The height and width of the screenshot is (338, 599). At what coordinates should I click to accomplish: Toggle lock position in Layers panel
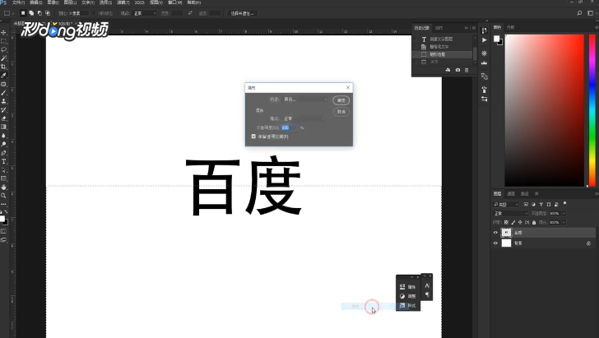pos(520,222)
